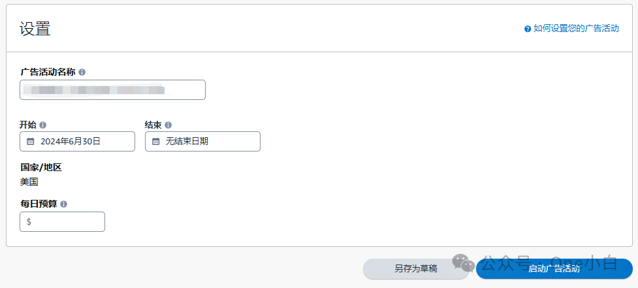Screen dimensions: 638x288
Task: Open the 2024年6月30日 start date picker
Action: click(77, 141)
